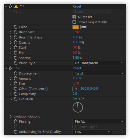Click Reset for effect !! 2
Viewport: 130px width, 139px height.
pos(77,68)
